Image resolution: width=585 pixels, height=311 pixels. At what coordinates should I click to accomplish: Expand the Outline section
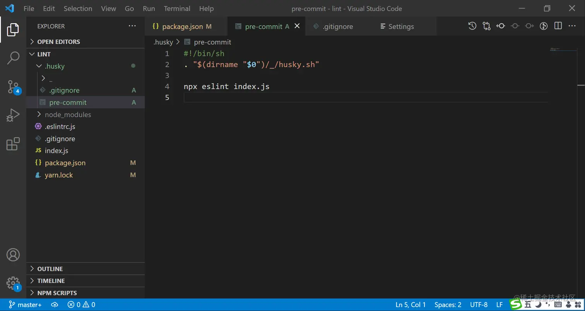pos(86,268)
